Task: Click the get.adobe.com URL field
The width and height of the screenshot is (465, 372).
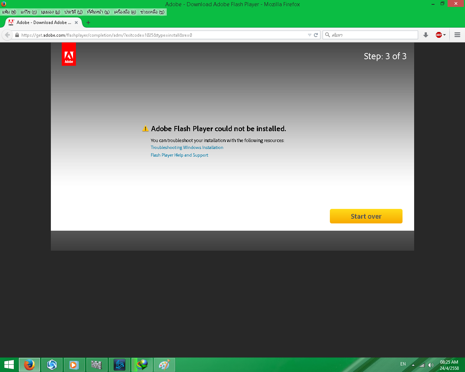Action: [163, 35]
